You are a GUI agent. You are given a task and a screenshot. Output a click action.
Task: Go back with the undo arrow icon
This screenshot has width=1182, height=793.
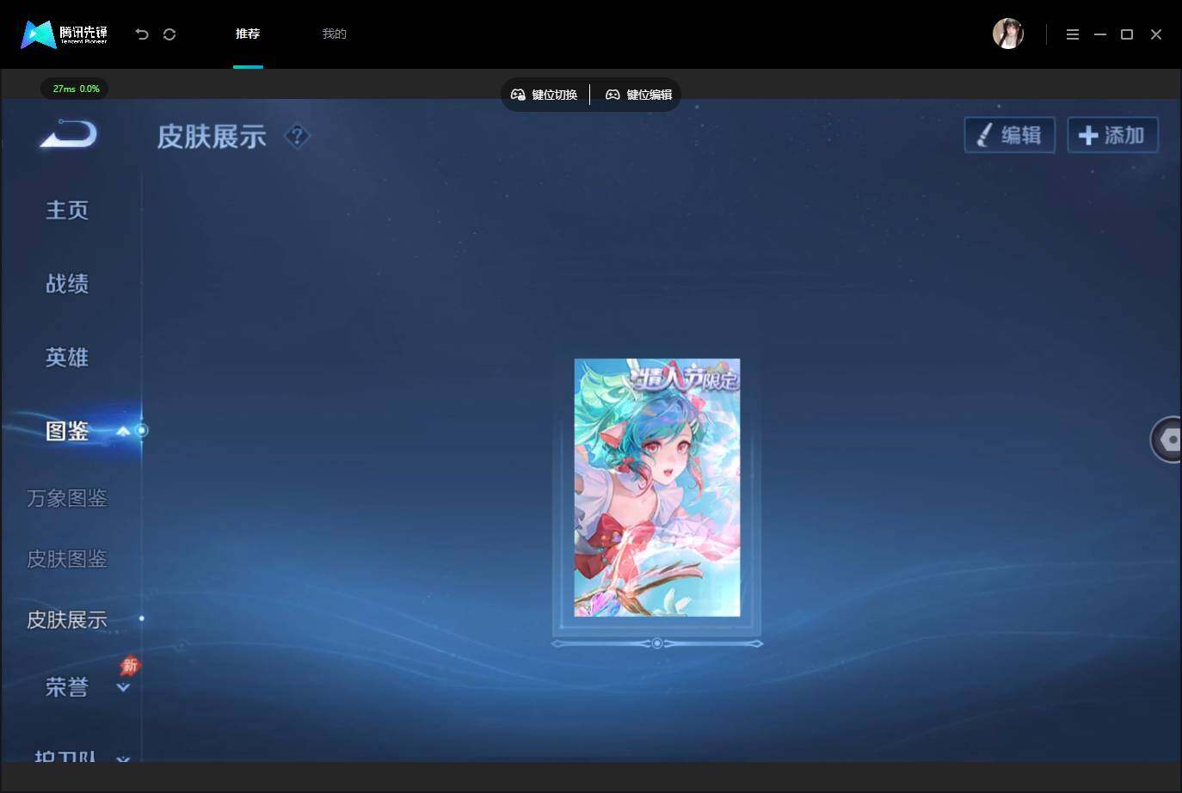(142, 34)
